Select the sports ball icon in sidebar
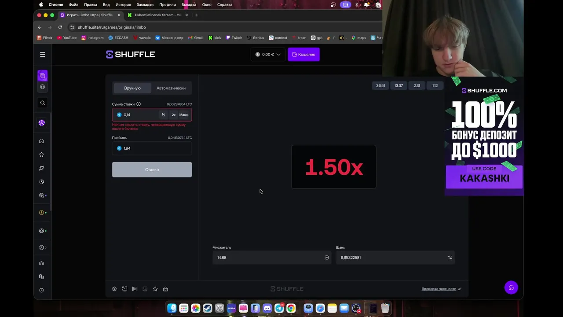The image size is (563, 317). click(43, 87)
